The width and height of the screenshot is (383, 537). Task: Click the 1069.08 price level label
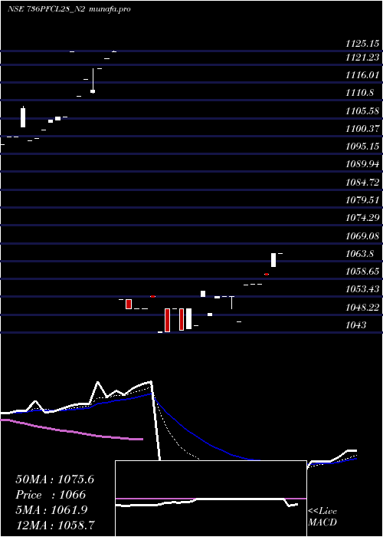click(x=362, y=236)
